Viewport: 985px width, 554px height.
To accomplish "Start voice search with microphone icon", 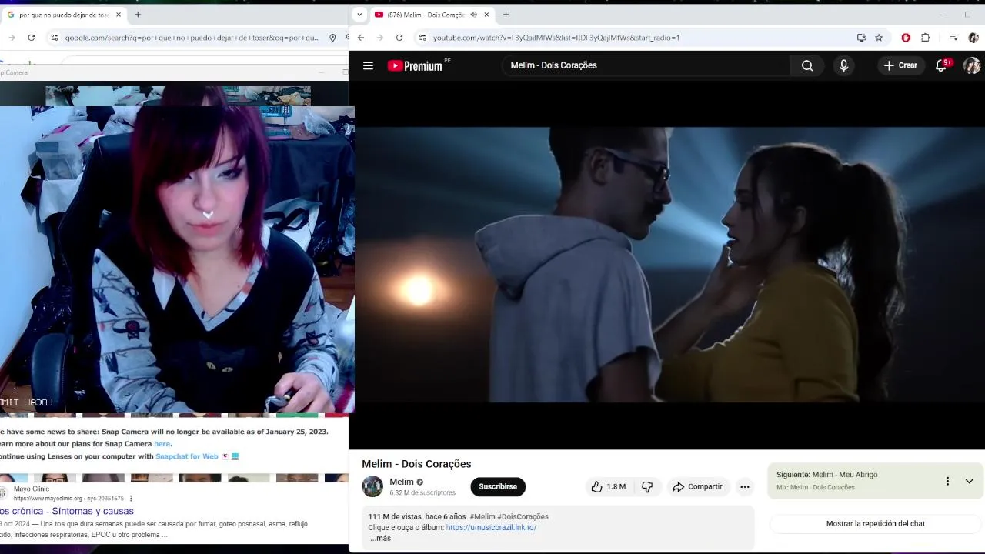I will pyautogui.click(x=843, y=65).
